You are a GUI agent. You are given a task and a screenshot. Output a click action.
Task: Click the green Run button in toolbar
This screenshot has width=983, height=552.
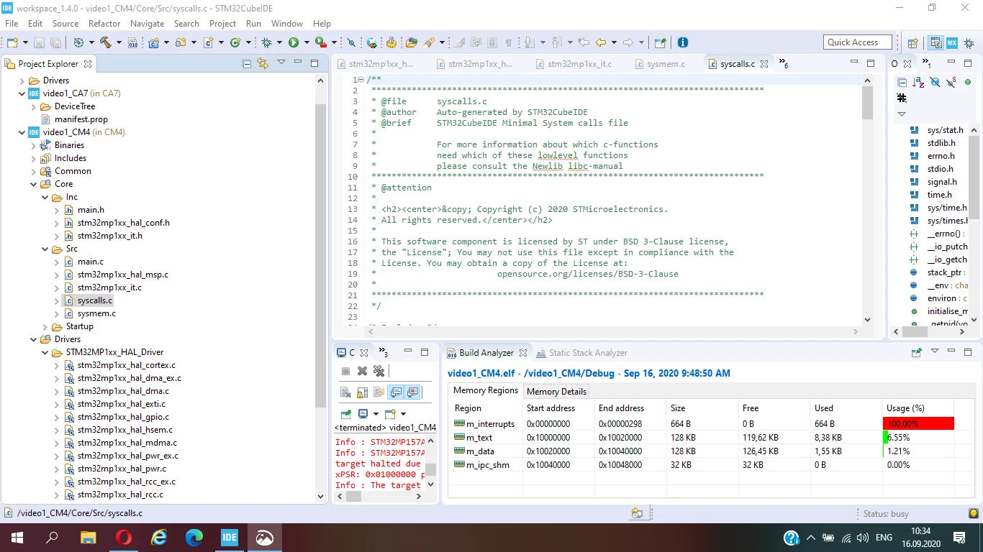294,42
